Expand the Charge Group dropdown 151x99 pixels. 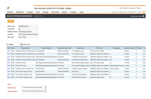45,87
